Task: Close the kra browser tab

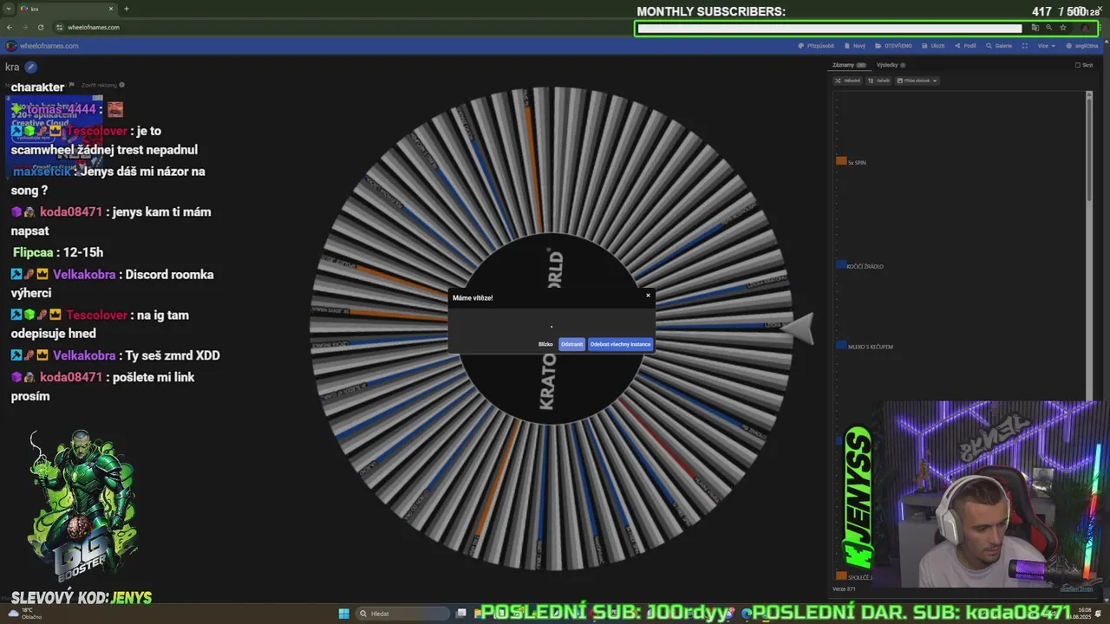Action: (112, 9)
